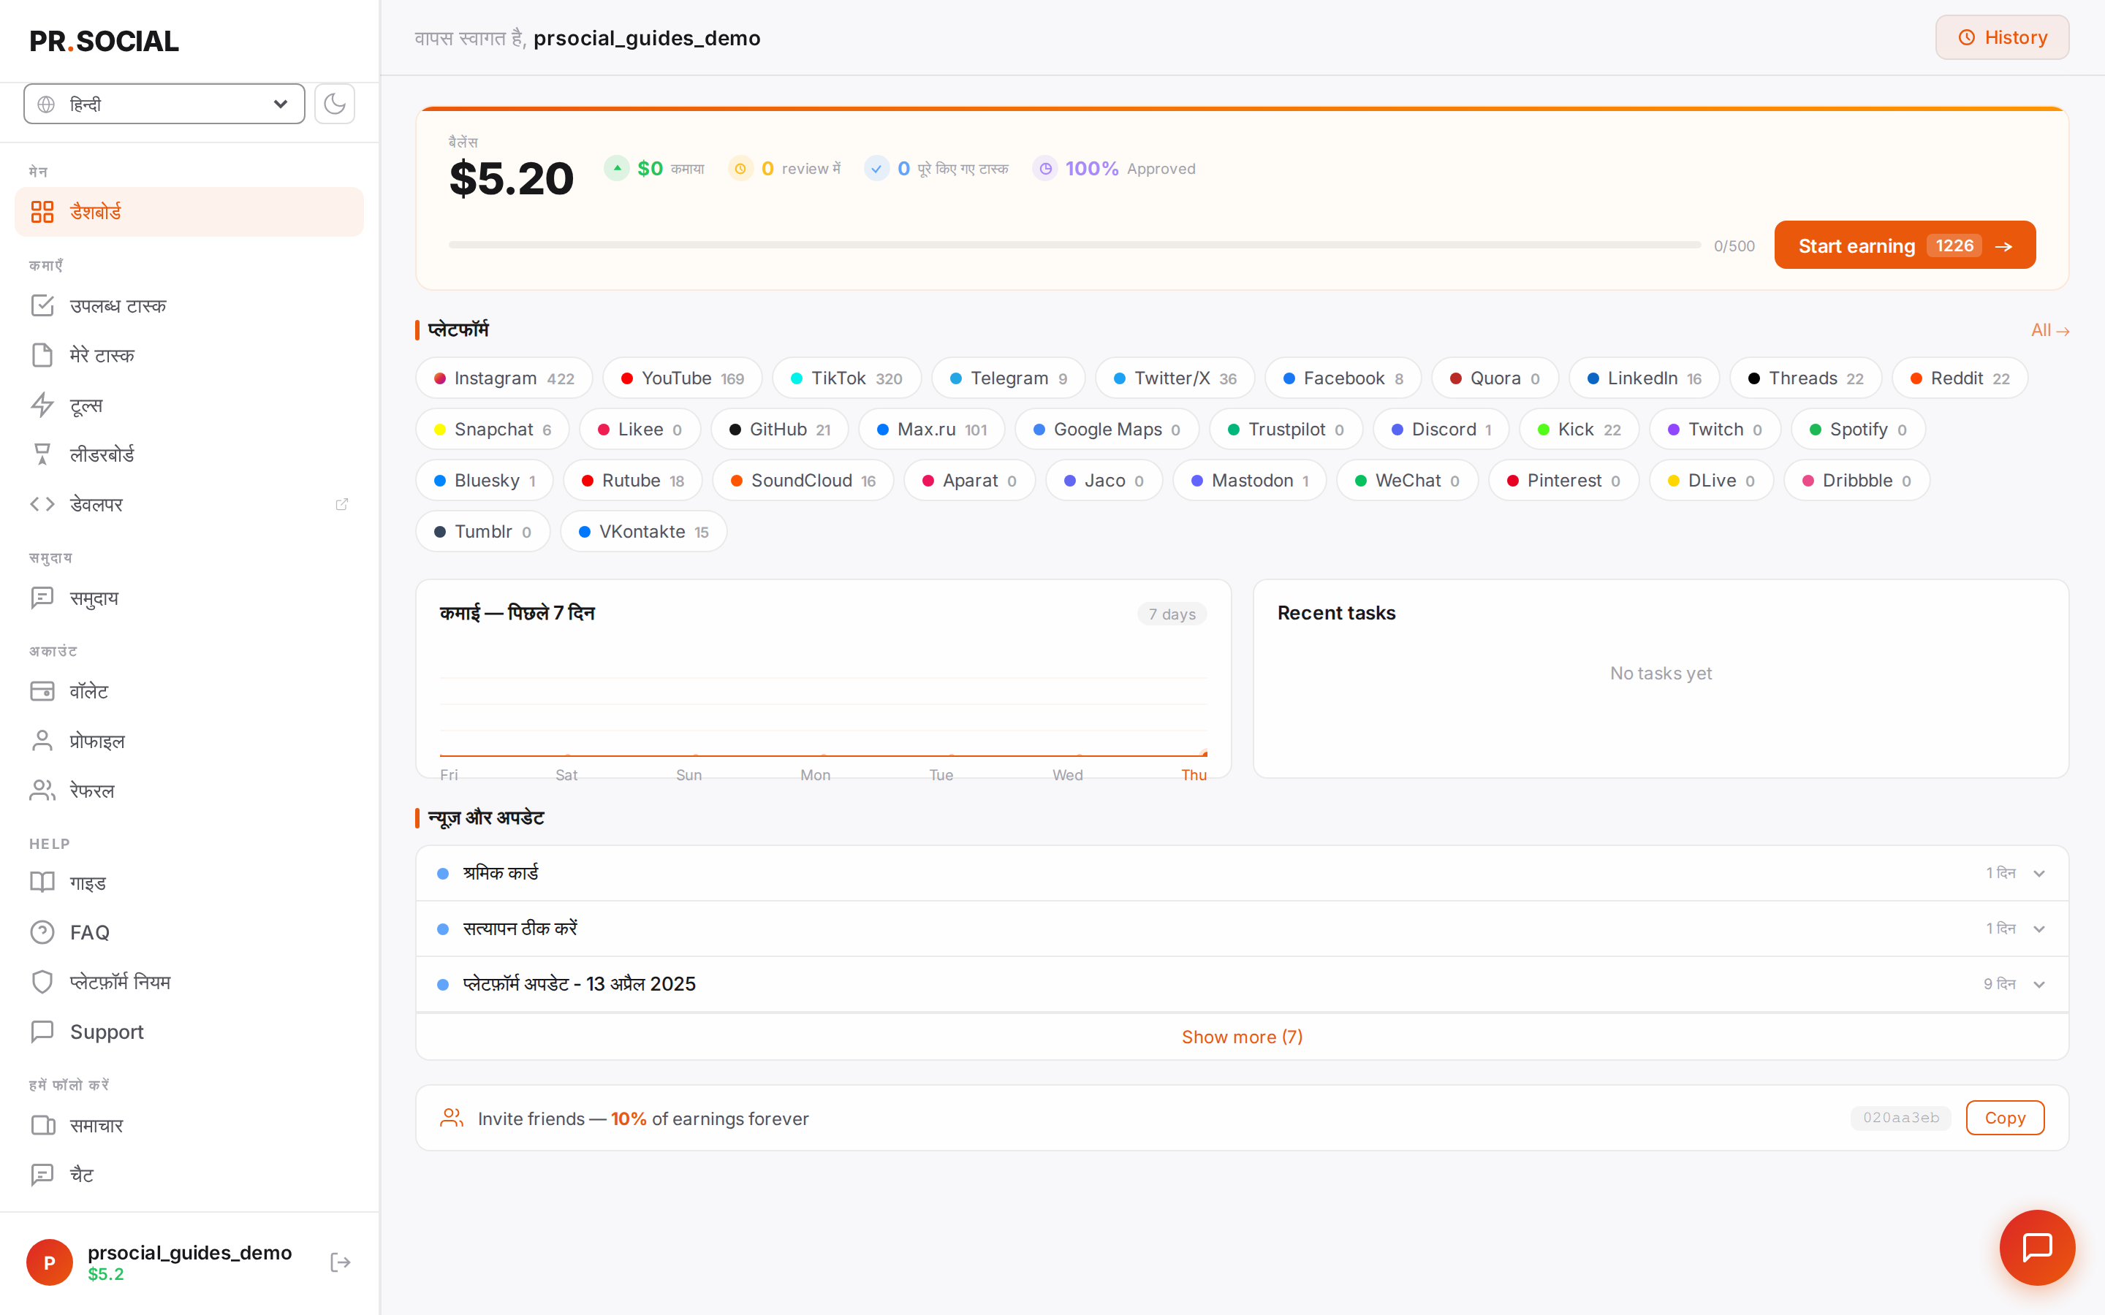Click the मेरे टास्क file icon
Image resolution: width=2105 pixels, height=1315 pixels.
tap(42, 355)
